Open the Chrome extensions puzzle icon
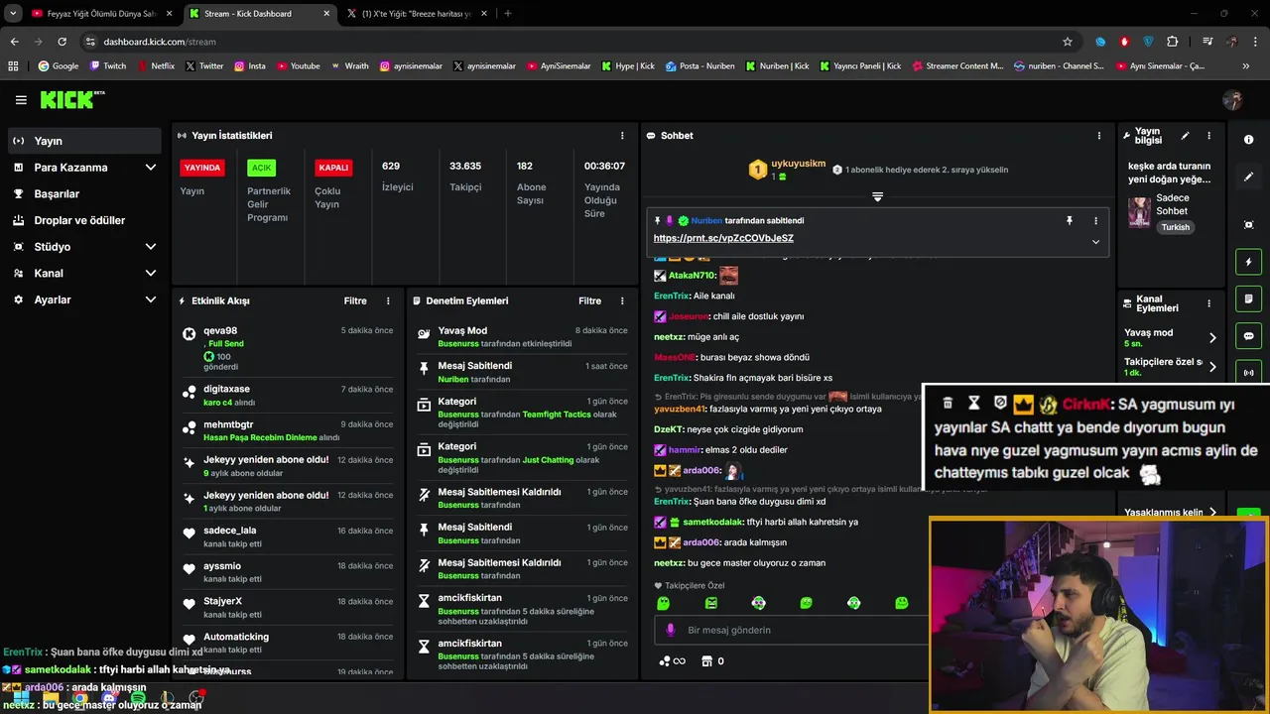The width and height of the screenshot is (1270, 714). pos(1173,42)
